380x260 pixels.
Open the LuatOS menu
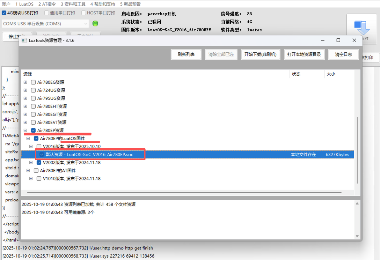24,4
